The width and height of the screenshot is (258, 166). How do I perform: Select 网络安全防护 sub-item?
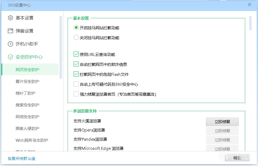[27, 117]
